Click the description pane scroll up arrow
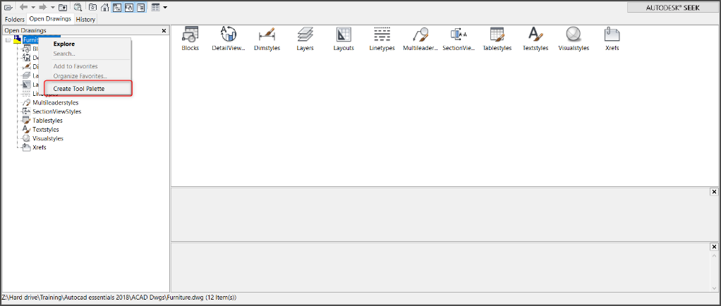 714,255
